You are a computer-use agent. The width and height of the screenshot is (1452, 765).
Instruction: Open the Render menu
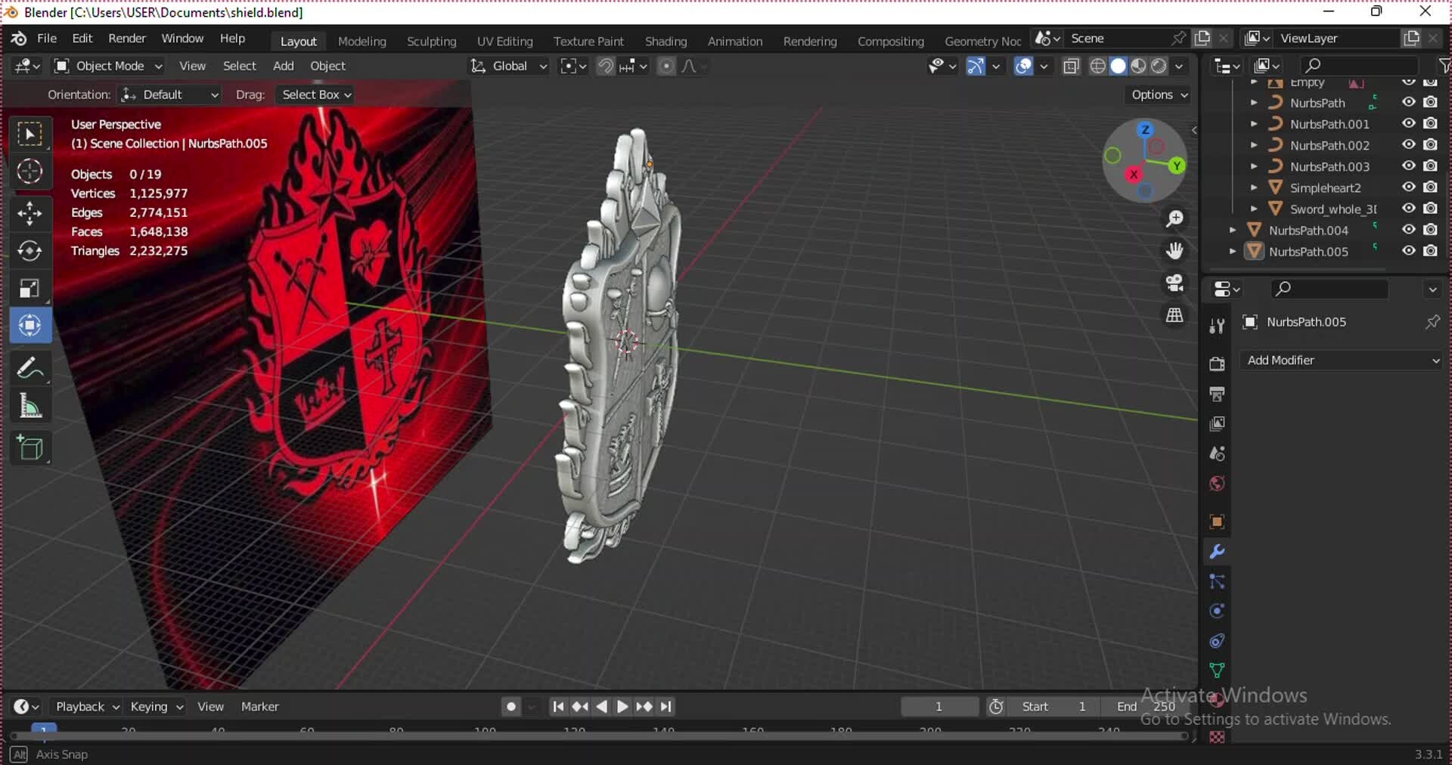pyautogui.click(x=127, y=38)
